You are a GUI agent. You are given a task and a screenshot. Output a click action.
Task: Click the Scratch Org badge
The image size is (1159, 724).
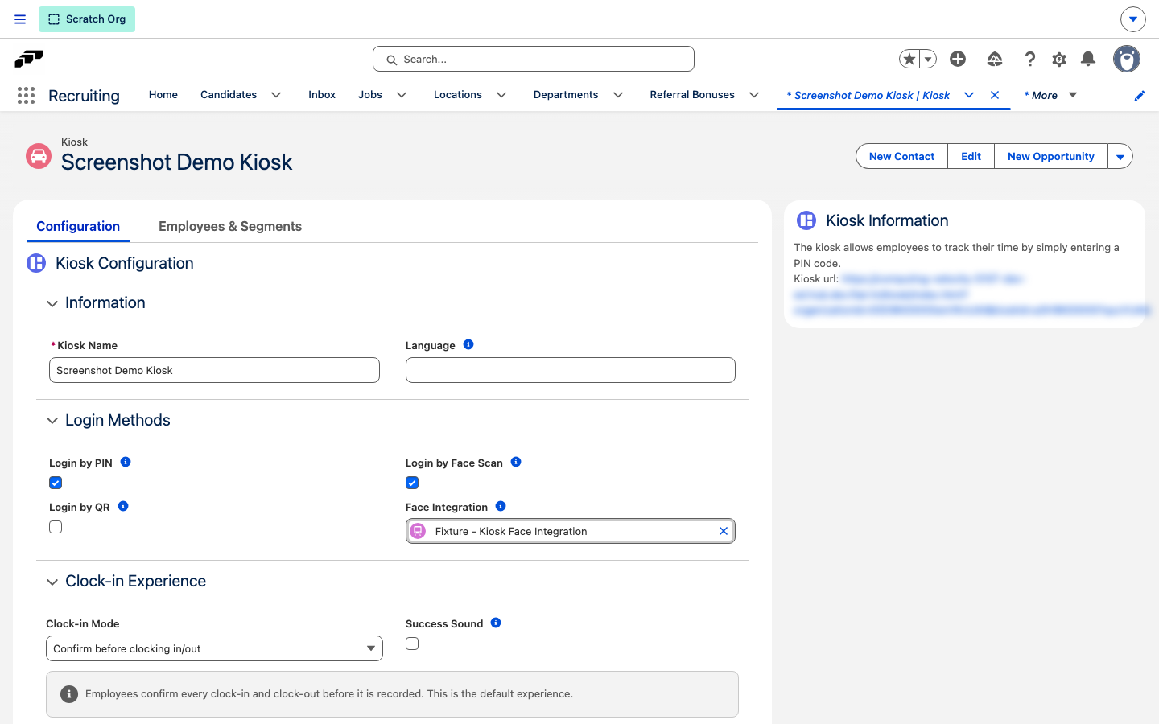(x=87, y=19)
